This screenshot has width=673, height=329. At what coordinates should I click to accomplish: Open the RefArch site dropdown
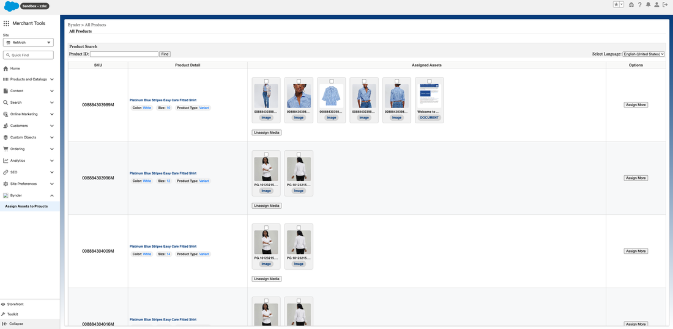[x=28, y=42]
